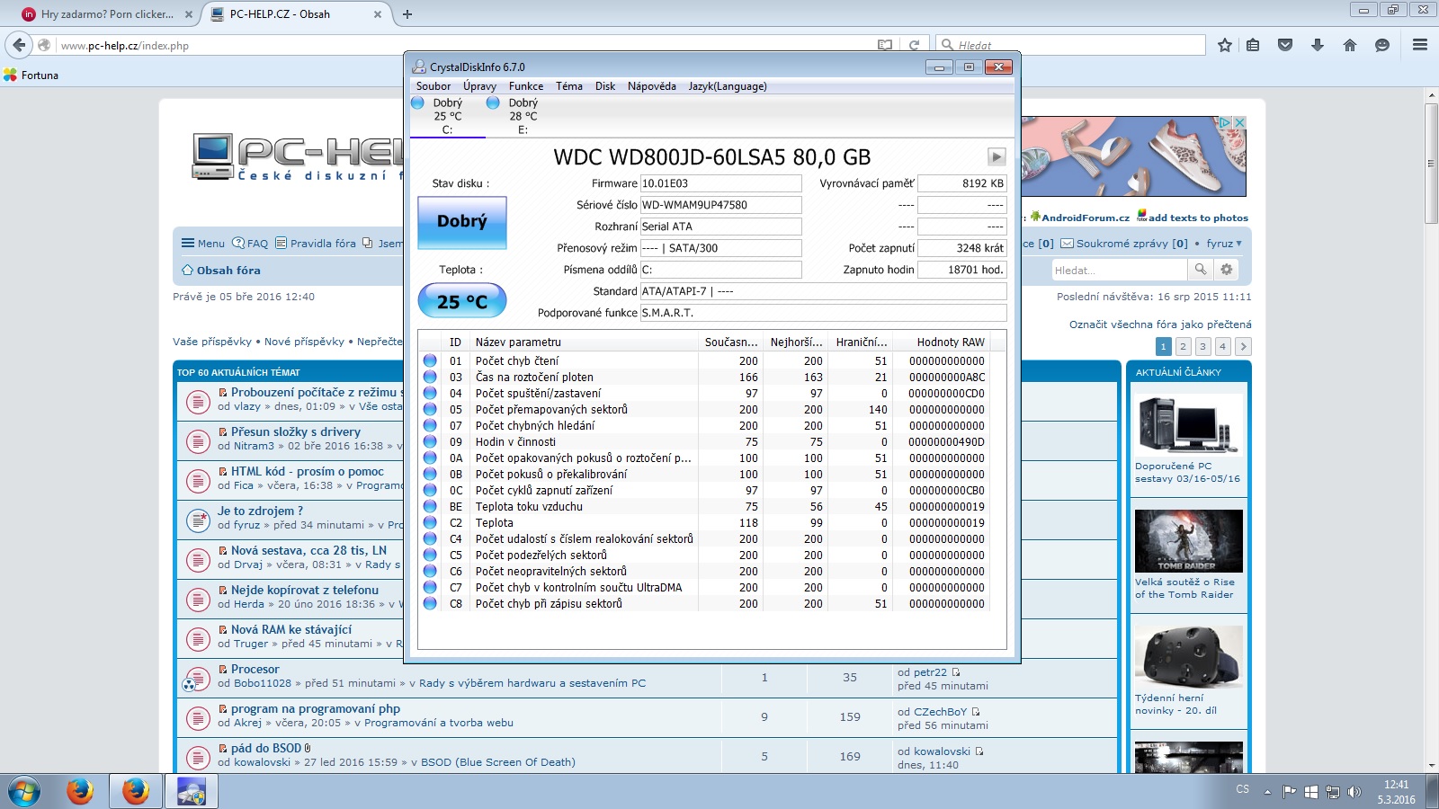Click the forum search magnifier icon
Image resolution: width=1439 pixels, height=809 pixels.
pyautogui.click(x=1200, y=270)
